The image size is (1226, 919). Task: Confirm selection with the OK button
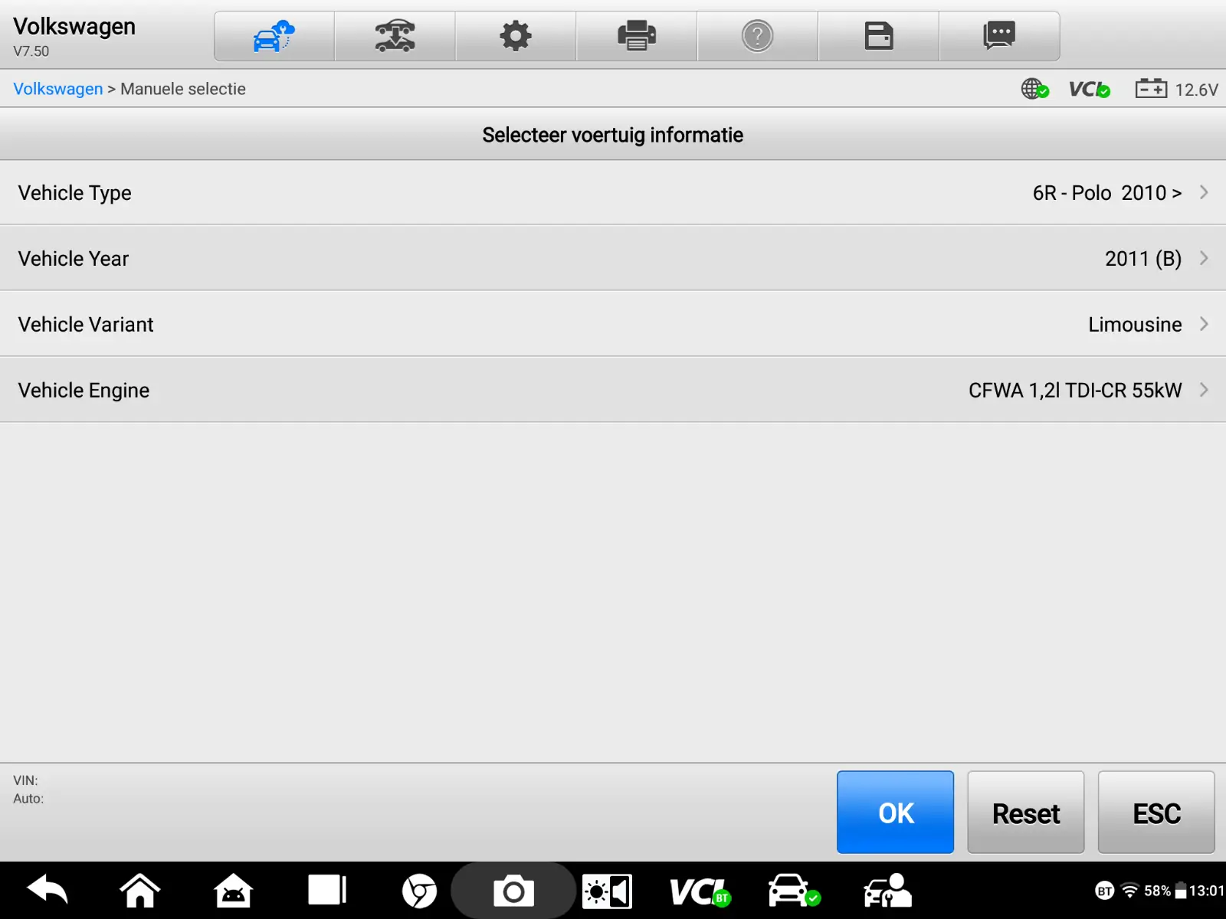click(896, 813)
